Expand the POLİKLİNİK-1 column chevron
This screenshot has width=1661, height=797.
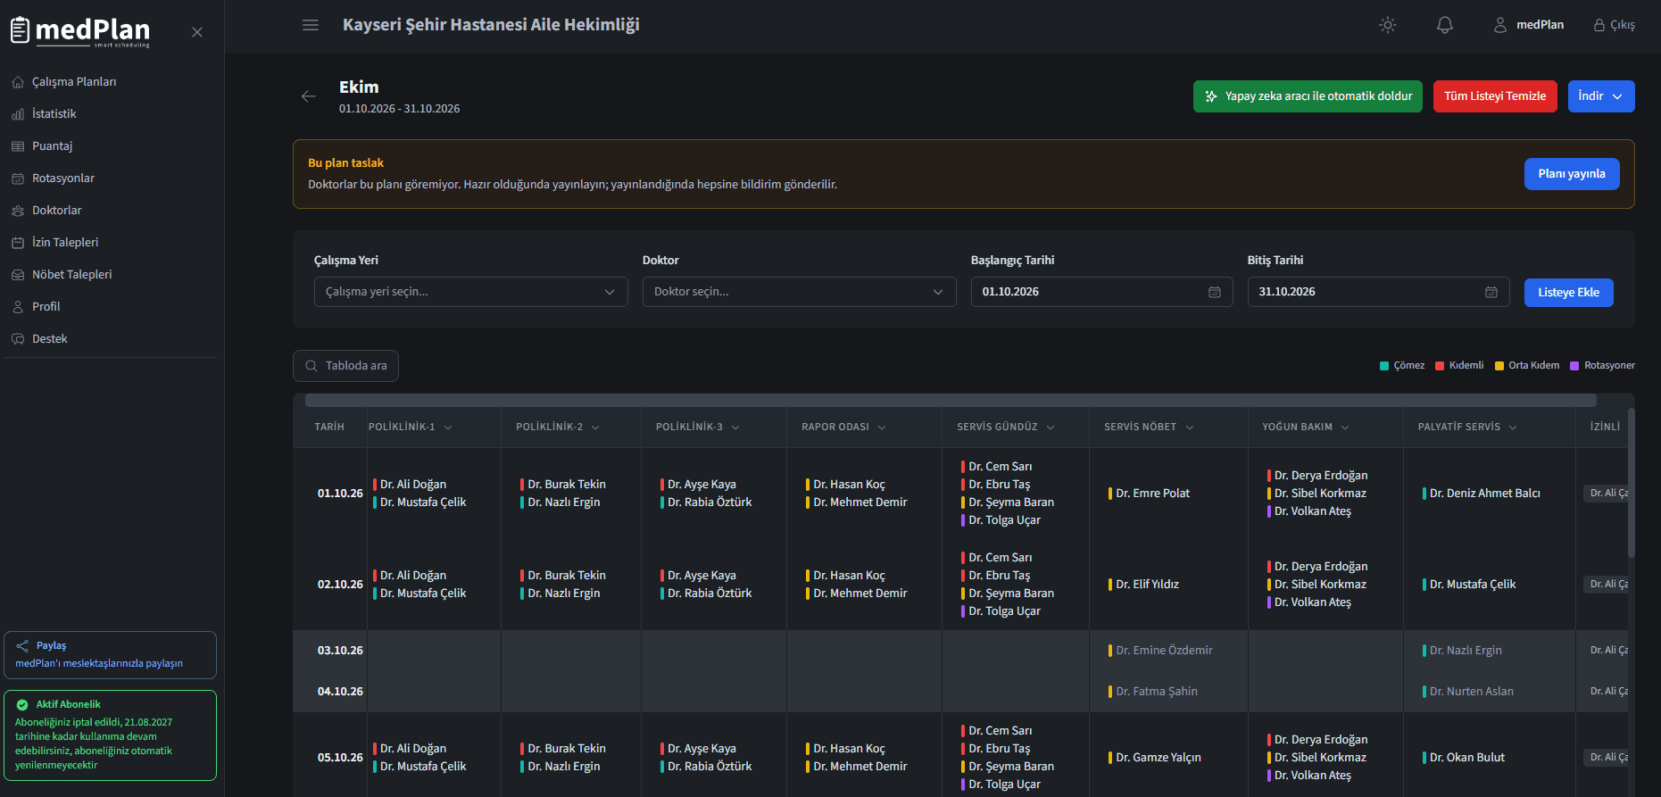click(448, 428)
